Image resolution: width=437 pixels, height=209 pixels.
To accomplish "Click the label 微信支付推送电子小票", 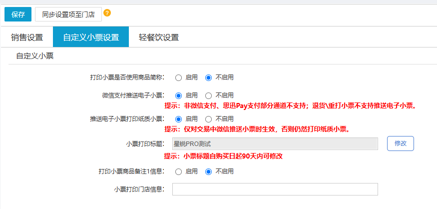I will 133,95.
